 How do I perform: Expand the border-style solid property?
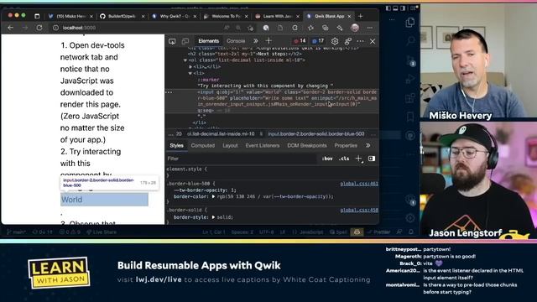coord(213,217)
